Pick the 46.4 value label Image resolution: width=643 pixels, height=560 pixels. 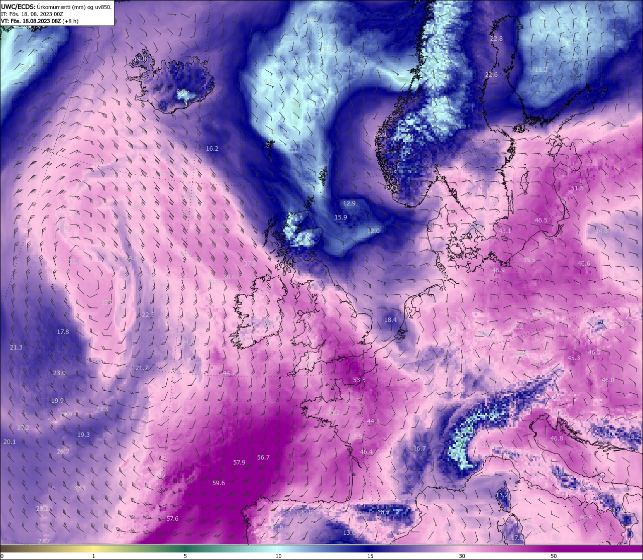pyautogui.click(x=367, y=452)
